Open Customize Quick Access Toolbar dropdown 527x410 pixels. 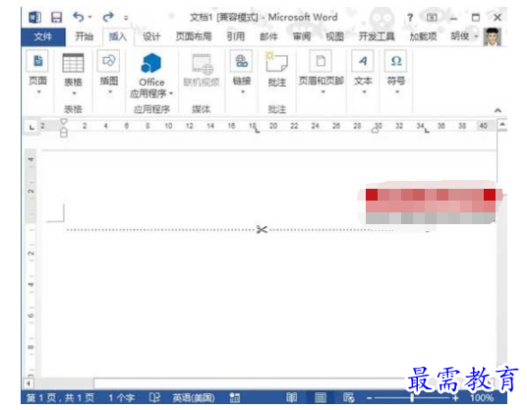click(126, 17)
